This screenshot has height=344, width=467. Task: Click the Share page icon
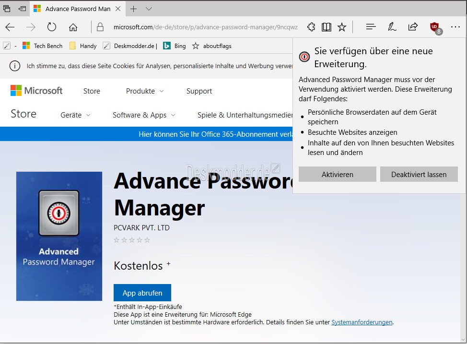pos(413,27)
